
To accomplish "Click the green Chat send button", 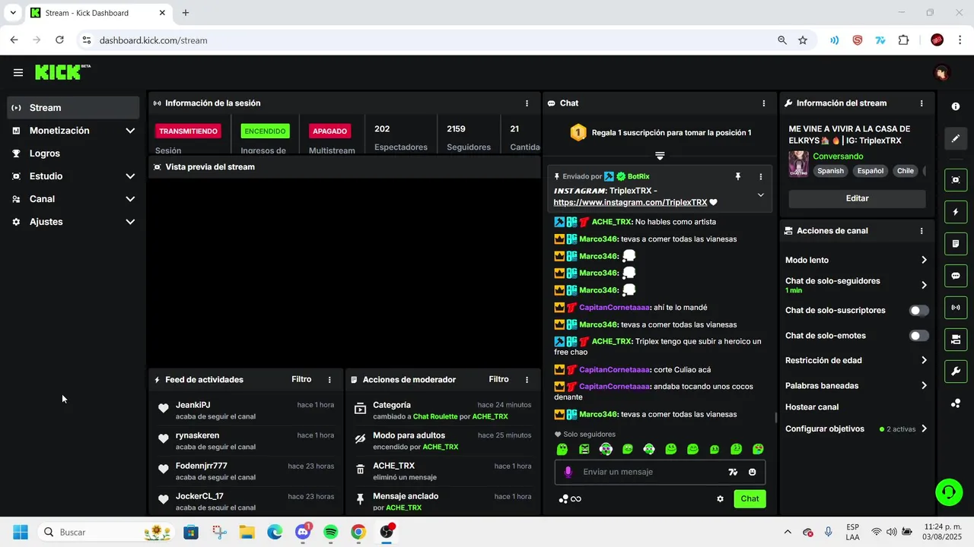I will pos(750,499).
